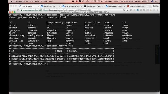Click the date and time in menu bar

(x=124, y=1)
